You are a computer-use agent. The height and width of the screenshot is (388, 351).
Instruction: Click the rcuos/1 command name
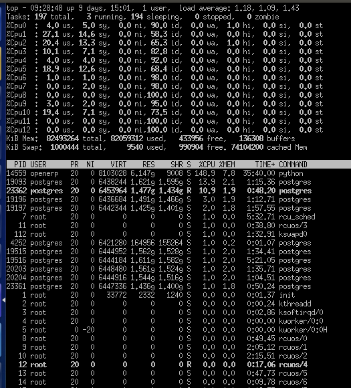tap(293, 347)
